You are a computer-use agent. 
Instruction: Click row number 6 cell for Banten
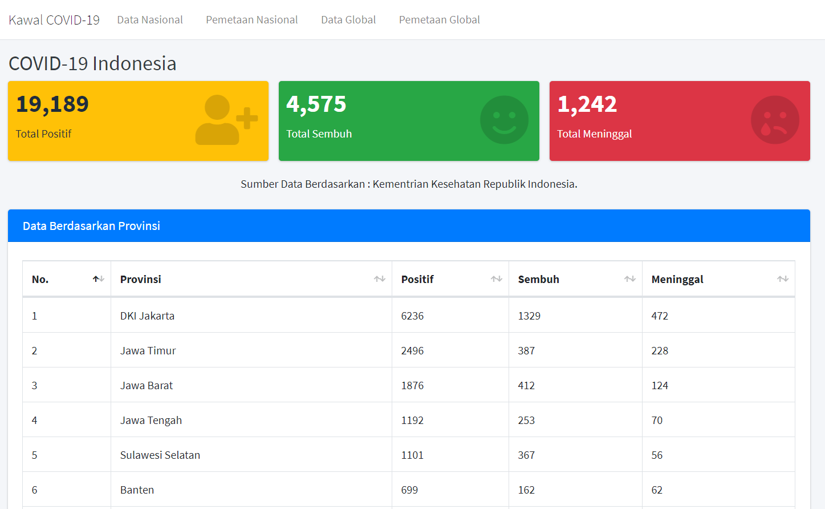[67, 490]
